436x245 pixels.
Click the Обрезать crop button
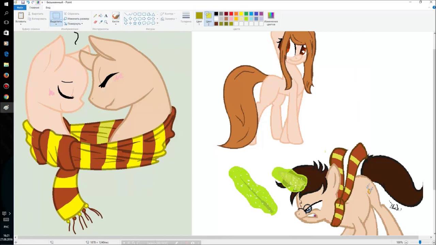tap(72, 14)
